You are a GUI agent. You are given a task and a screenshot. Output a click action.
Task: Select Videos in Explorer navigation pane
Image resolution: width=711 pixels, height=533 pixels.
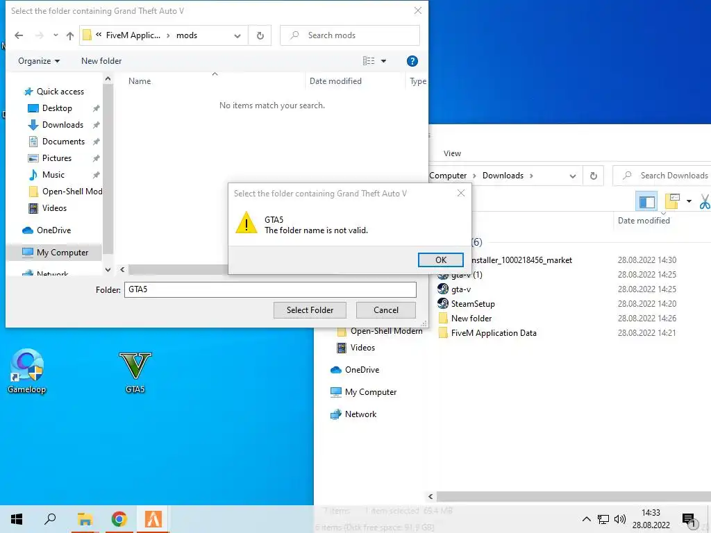(362, 348)
